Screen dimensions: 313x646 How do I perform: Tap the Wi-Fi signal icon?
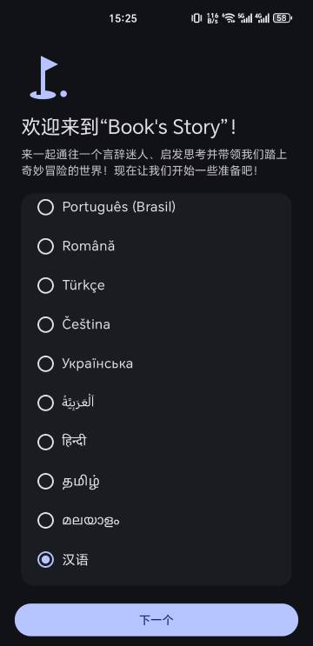point(229,17)
